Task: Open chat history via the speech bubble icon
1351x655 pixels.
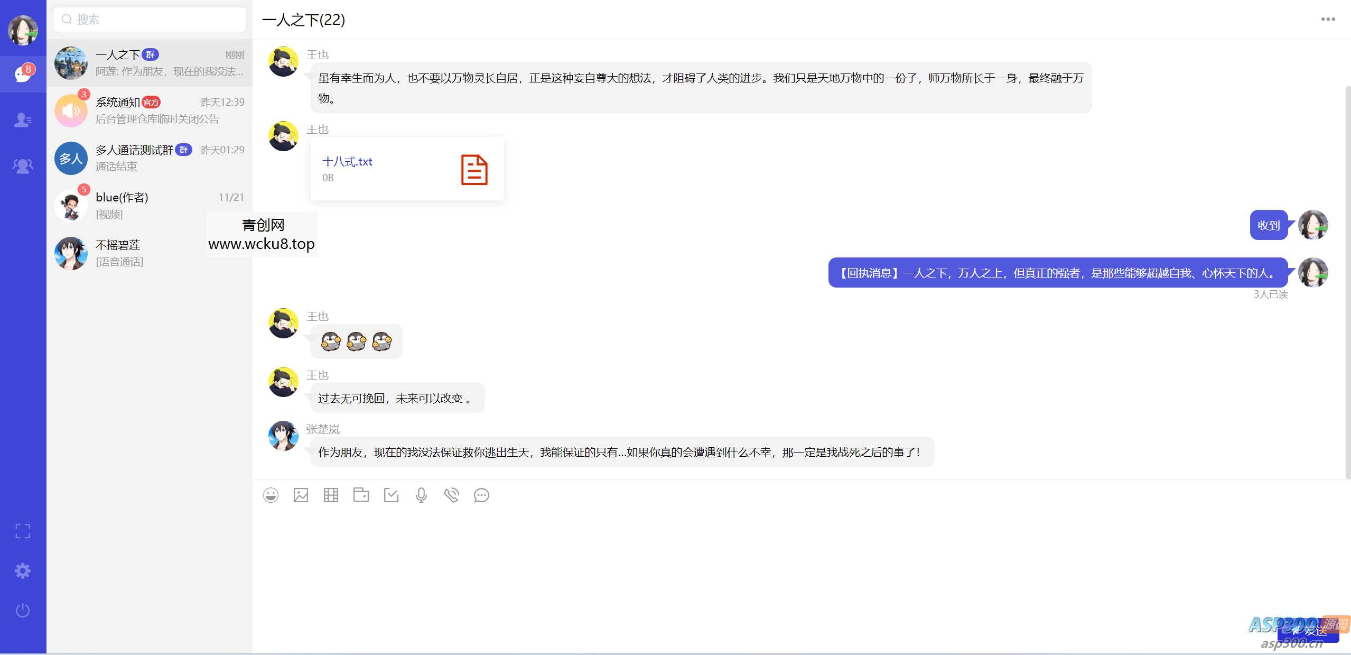Action: coord(481,495)
